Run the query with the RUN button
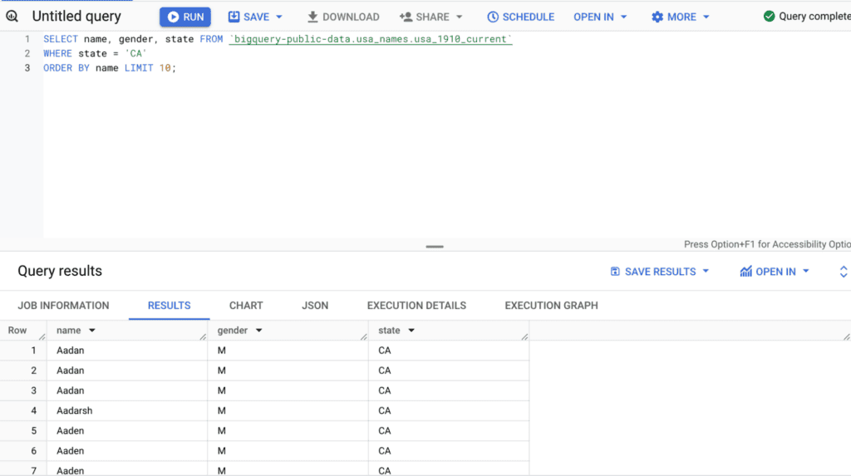 [185, 17]
